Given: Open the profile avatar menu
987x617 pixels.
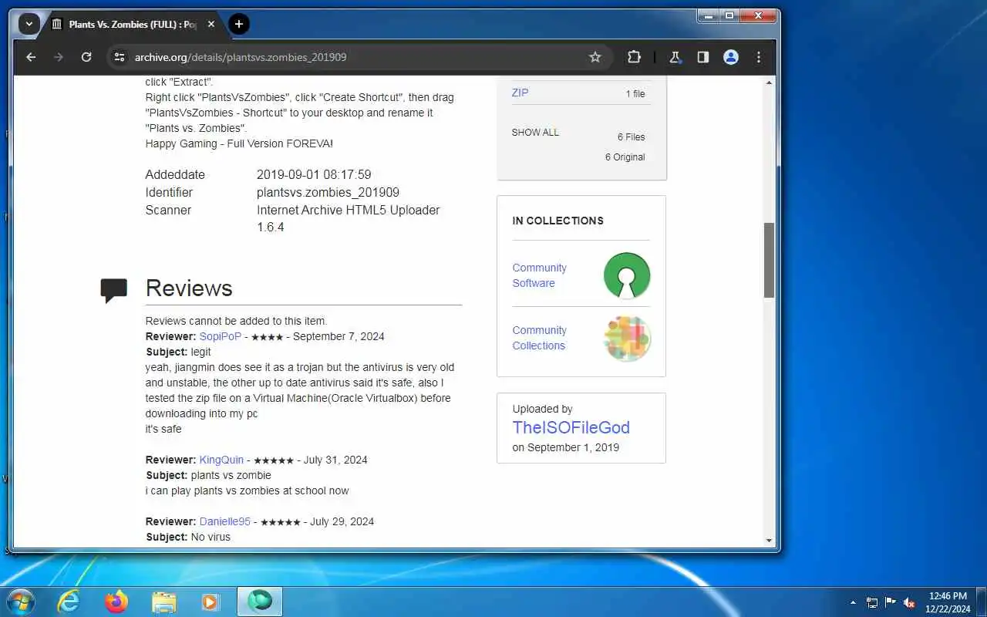Looking at the screenshot, I should [731, 57].
